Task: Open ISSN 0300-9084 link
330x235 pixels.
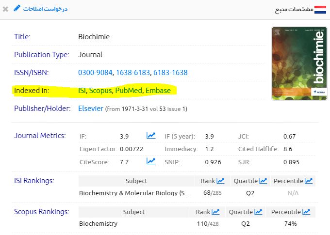Action: point(95,73)
